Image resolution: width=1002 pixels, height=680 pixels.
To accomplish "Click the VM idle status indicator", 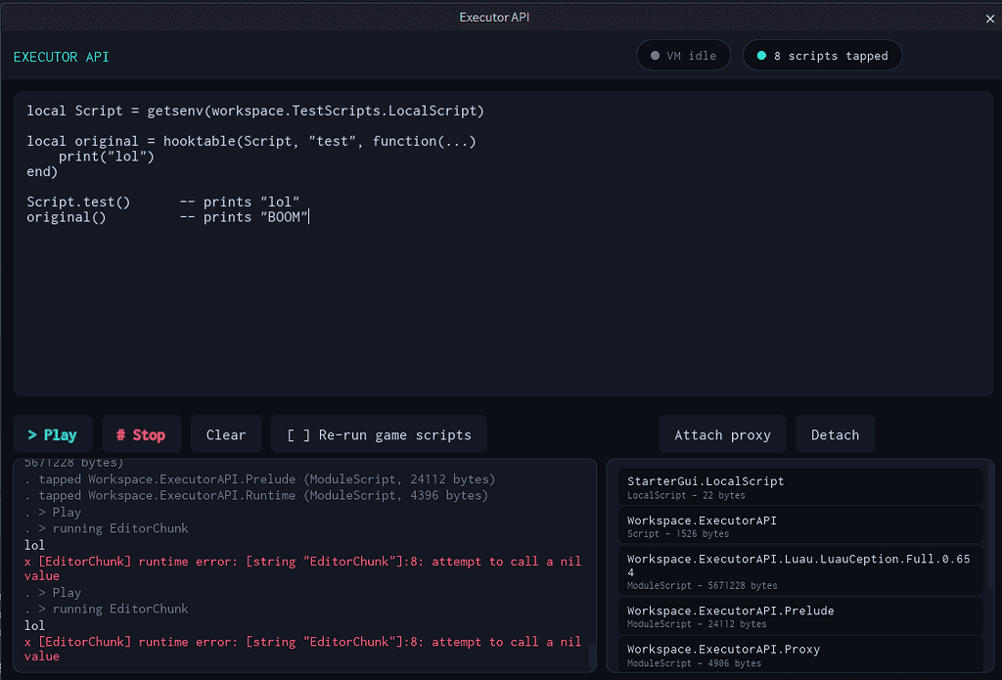I will tap(684, 56).
